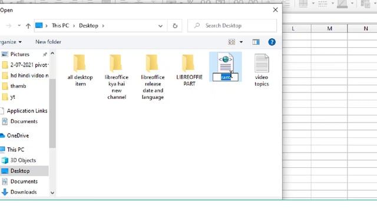Select This PC in navigation pane

pos(12,150)
